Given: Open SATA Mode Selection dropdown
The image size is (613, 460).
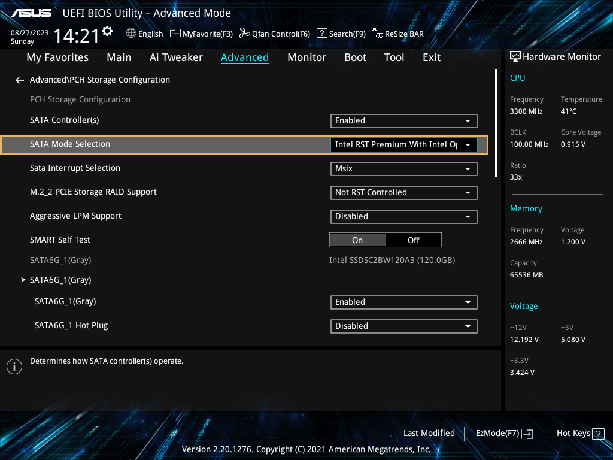Looking at the screenshot, I should (x=404, y=145).
